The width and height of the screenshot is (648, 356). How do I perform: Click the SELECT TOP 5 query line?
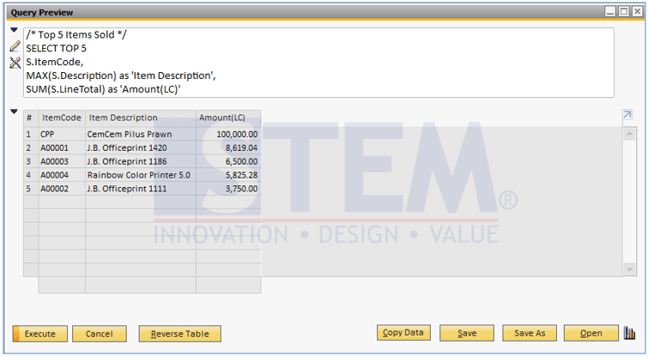tap(56, 49)
